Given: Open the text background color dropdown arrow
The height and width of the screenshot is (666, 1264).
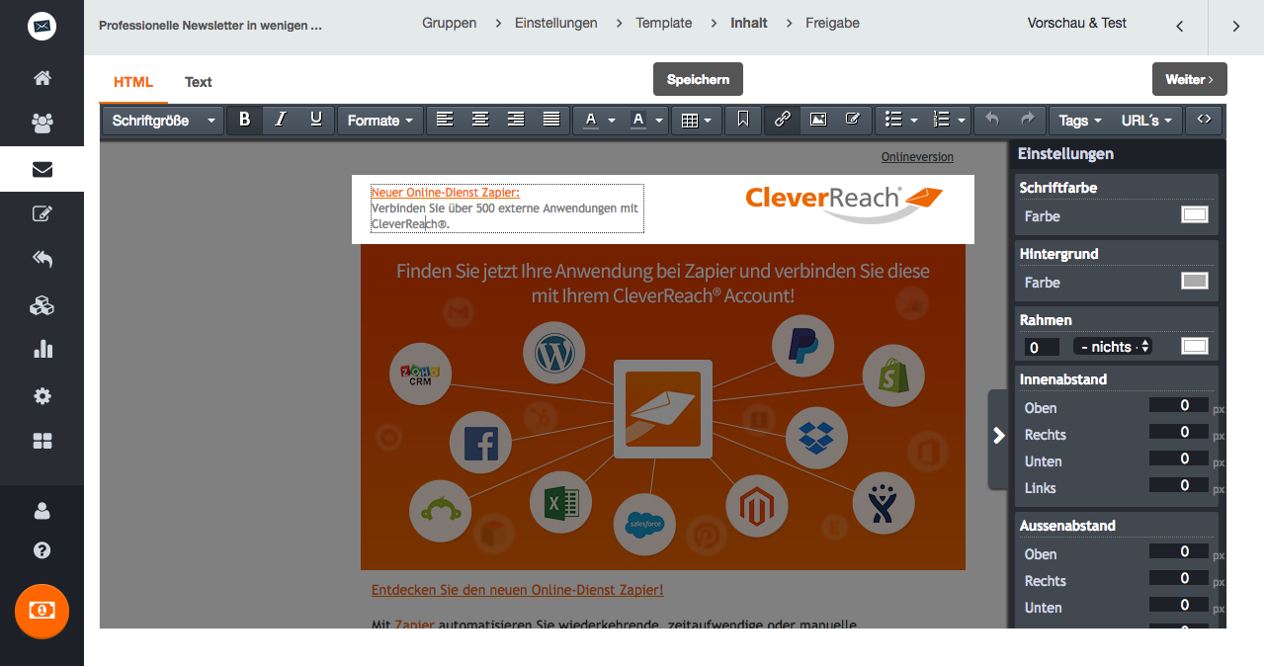Looking at the screenshot, I should pos(659,121).
